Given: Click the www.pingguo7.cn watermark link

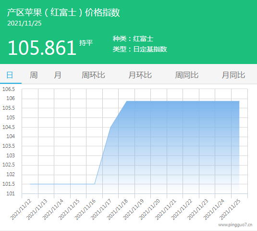Looking at the screenshot, I should [x=235, y=225].
